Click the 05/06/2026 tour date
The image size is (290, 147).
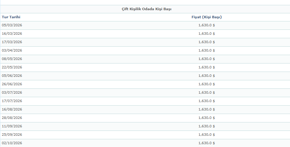[x=12, y=76]
